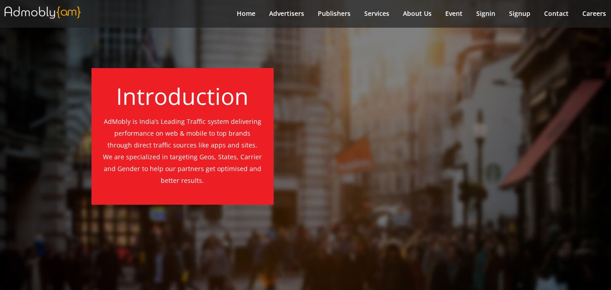Screen dimensions: 611x290
Task: Click the AdMobly description text
Action: tap(182, 151)
